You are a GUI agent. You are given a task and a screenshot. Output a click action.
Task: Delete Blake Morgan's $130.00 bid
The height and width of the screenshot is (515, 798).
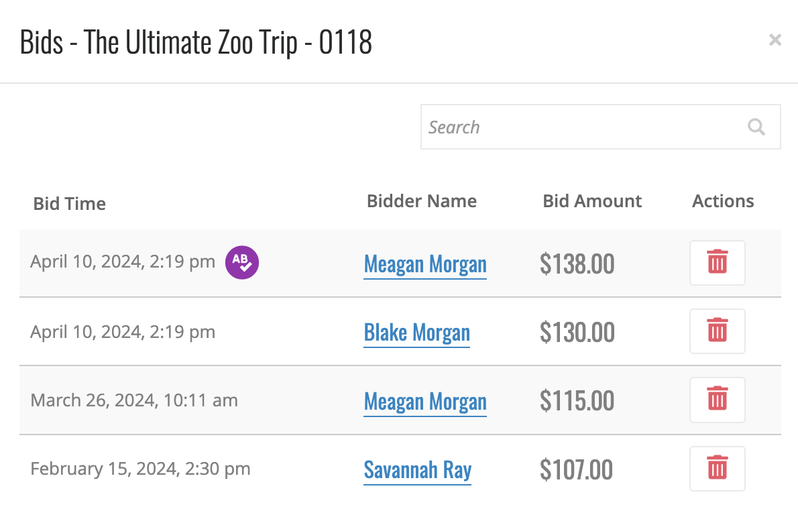pos(717,331)
